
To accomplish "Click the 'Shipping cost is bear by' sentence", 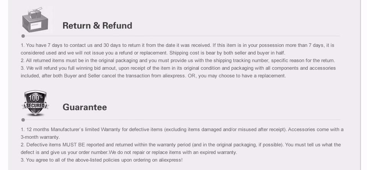I will [227, 53].
